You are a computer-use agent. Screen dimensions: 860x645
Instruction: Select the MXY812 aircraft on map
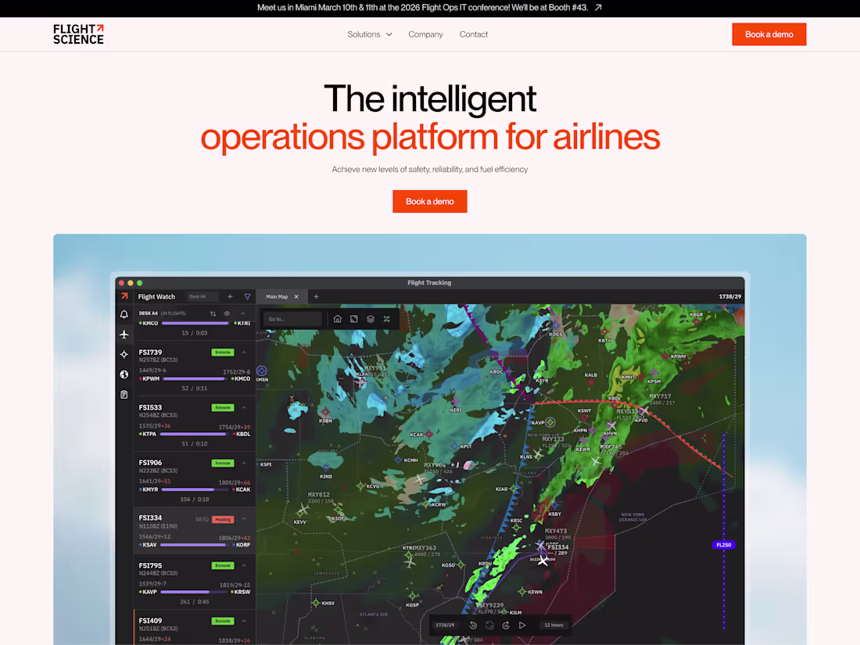[x=303, y=509]
